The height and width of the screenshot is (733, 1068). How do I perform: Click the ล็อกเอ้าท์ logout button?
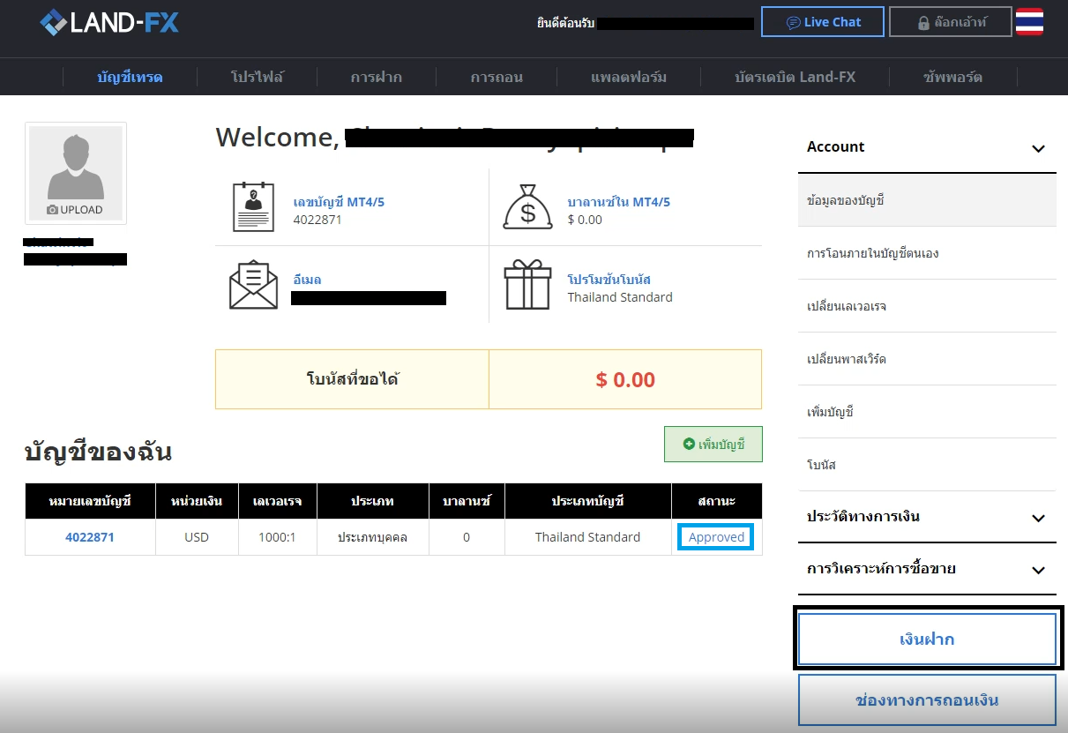[x=950, y=22]
